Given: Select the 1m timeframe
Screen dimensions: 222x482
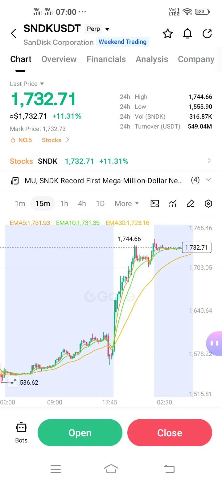Looking at the screenshot, I should 20,204.
